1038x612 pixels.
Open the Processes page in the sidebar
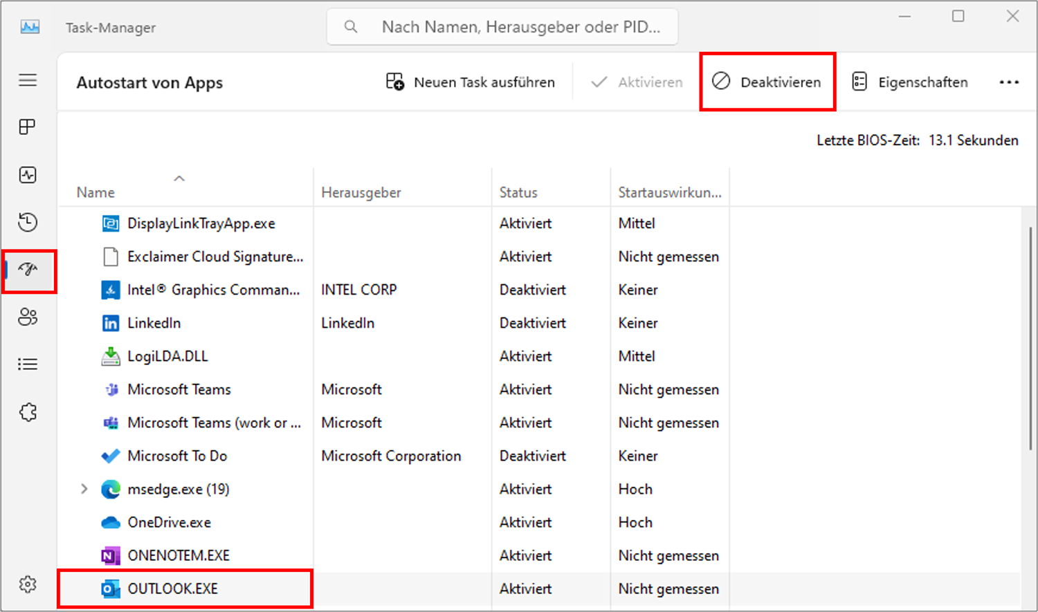(28, 127)
